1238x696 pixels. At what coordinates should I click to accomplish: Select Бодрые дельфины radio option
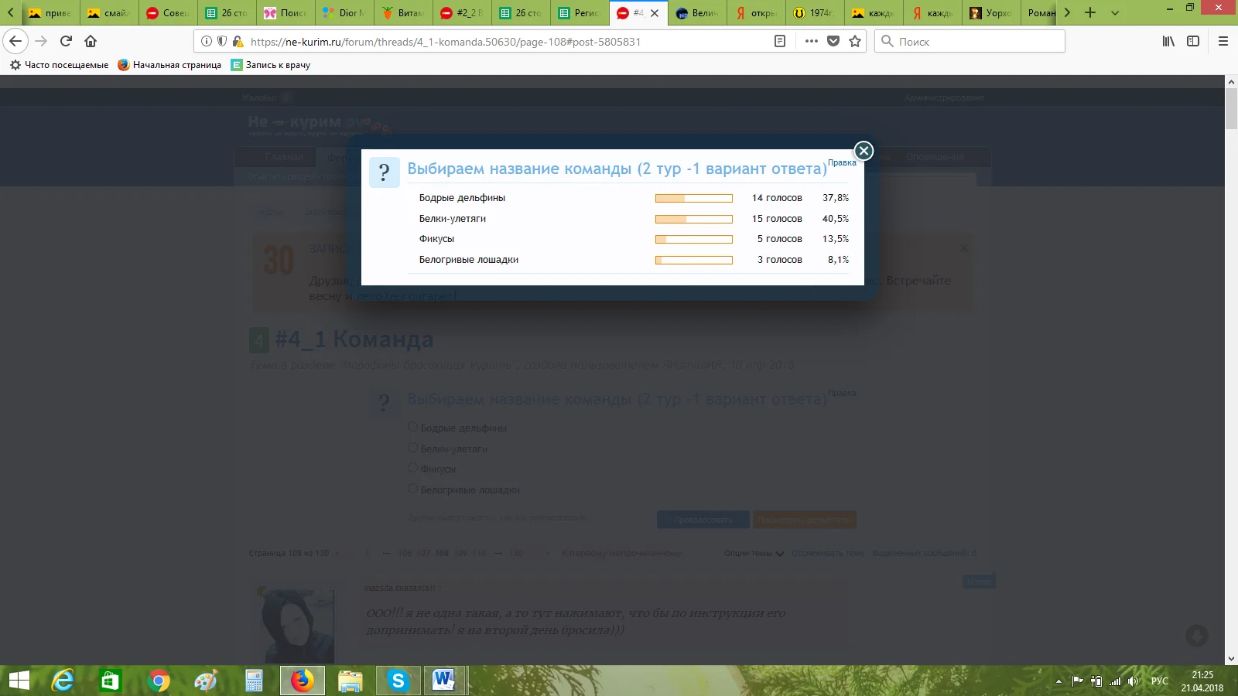pyautogui.click(x=412, y=427)
